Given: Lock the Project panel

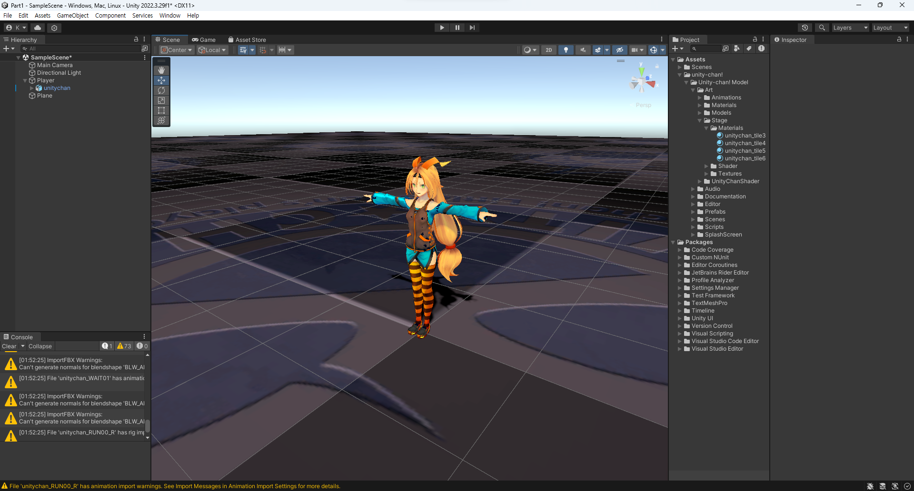Looking at the screenshot, I should coord(755,39).
